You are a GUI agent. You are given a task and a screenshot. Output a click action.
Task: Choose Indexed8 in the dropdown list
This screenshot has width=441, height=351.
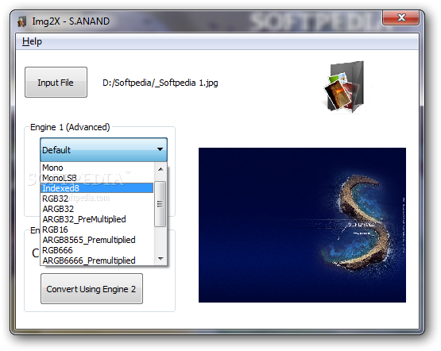coord(97,188)
